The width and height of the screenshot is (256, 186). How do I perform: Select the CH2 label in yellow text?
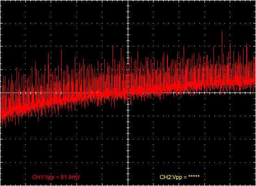click(164, 177)
